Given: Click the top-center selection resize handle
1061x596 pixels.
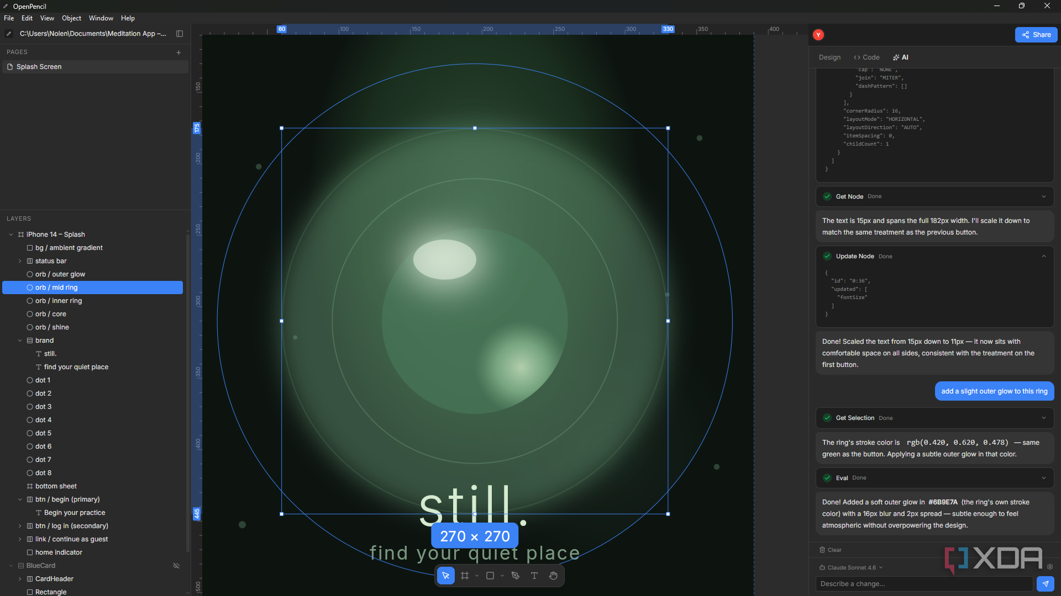Looking at the screenshot, I should click(475, 128).
